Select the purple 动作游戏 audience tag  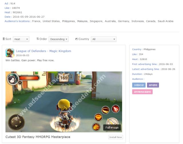(x=153, y=85)
